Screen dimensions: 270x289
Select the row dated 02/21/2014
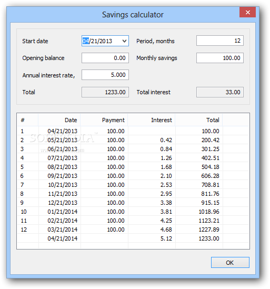tap(133, 221)
